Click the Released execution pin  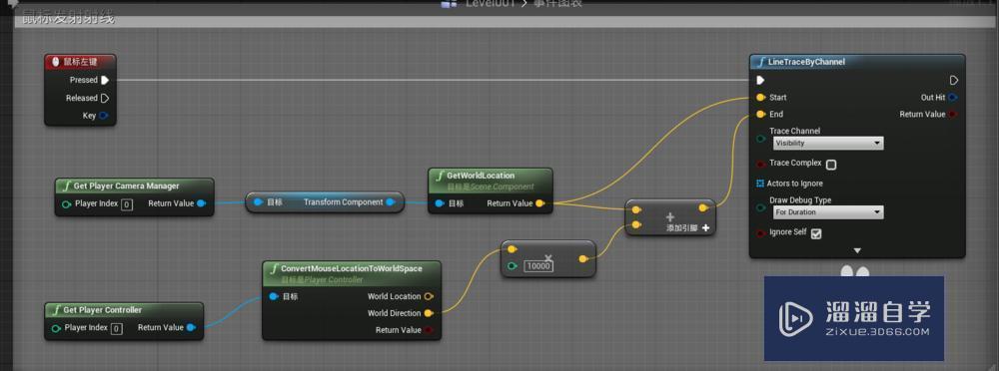(x=105, y=98)
